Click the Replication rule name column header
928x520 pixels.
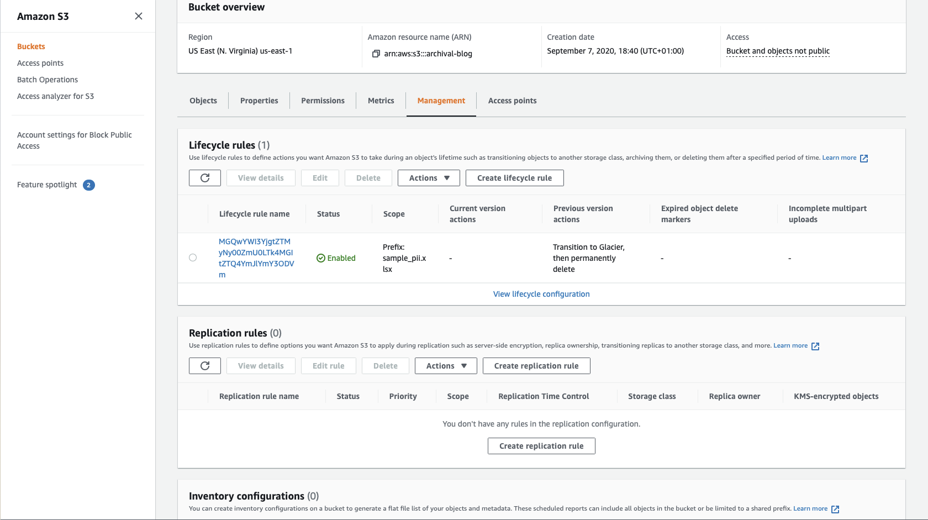[259, 396]
